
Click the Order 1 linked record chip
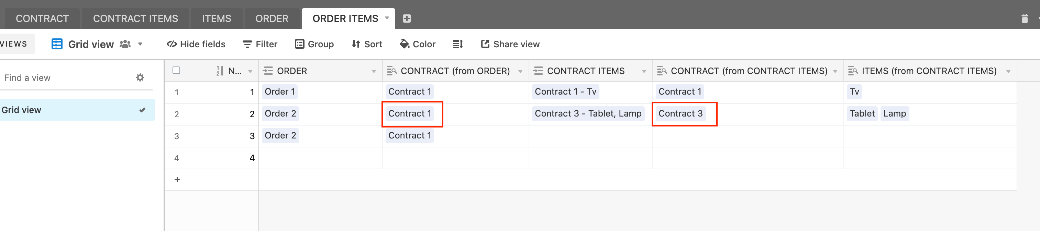pos(280,92)
